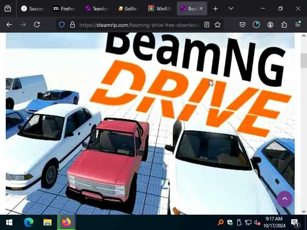Image resolution: width=307 pixels, height=230 pixels.
Task: Click the muted volume tray icon
Action: (257, 222)
